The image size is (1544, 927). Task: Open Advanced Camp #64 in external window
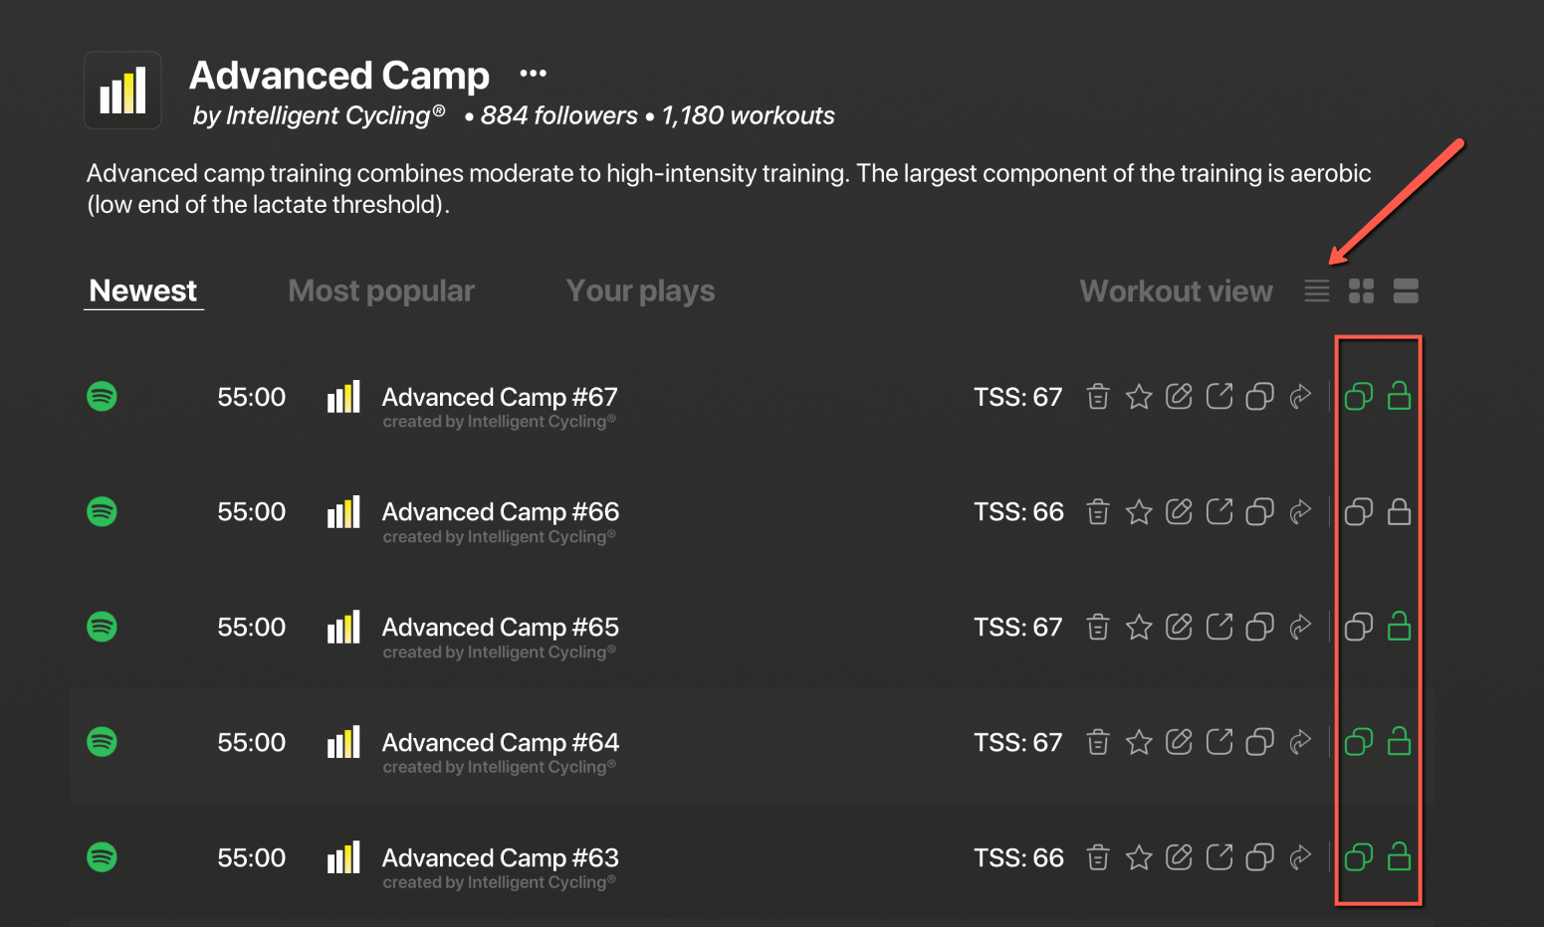1219,742
